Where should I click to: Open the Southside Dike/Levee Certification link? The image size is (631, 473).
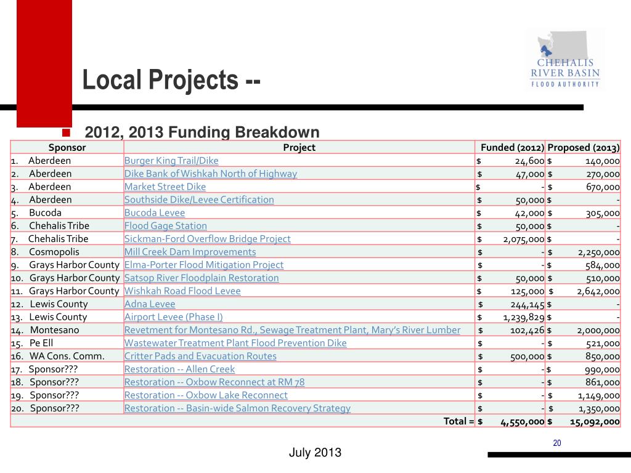[x=198, y=200]
